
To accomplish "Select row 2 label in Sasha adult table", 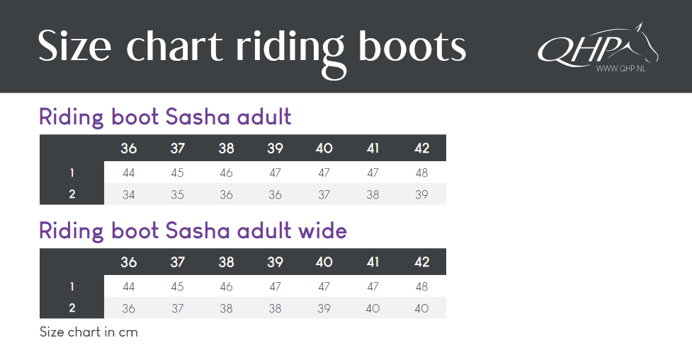I will (x=72, y=194).
